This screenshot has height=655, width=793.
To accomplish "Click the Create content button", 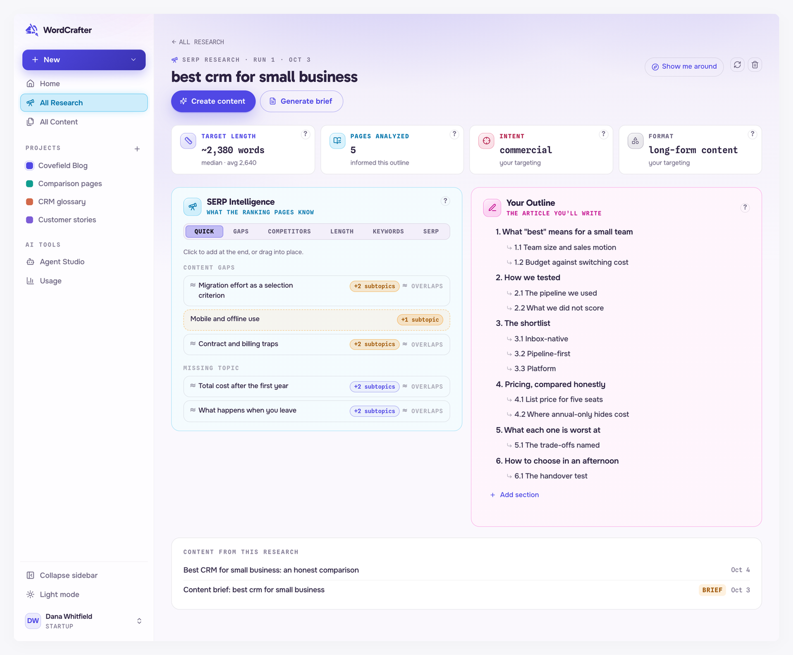I will [x=213, y=101].
